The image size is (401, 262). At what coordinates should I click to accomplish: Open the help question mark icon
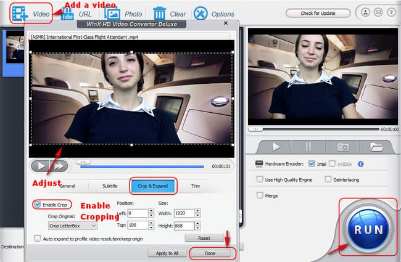(391, 12)
